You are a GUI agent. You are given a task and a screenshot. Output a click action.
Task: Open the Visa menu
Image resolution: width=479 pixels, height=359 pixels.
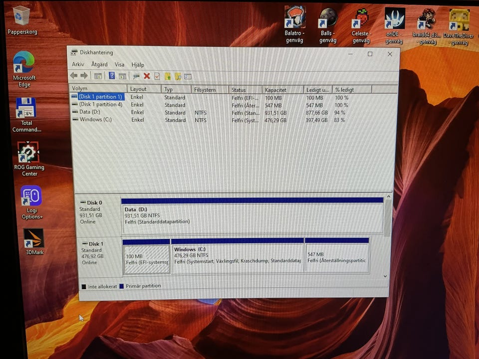click(119, 64)
